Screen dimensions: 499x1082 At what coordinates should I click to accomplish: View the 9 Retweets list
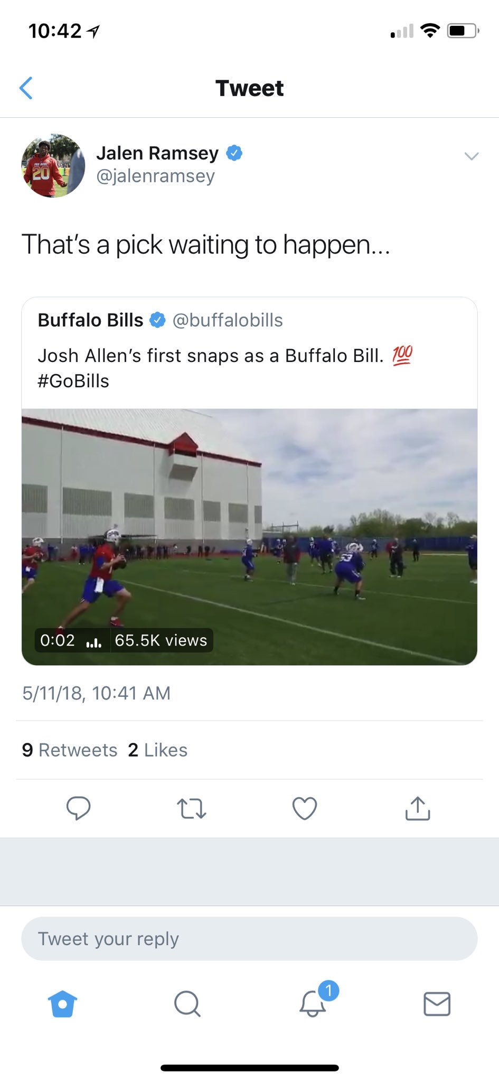[70, 750]
